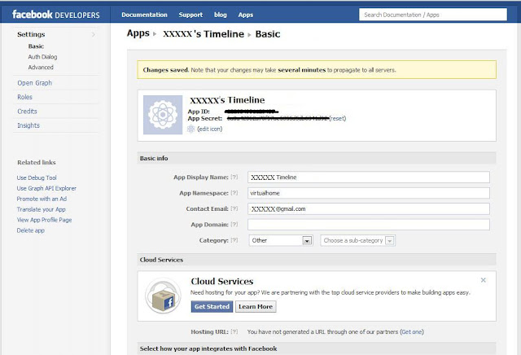Open the Roles section
The height and width of the screenshot is (355, 521).
pyautogui.click(x=24, y=97)
